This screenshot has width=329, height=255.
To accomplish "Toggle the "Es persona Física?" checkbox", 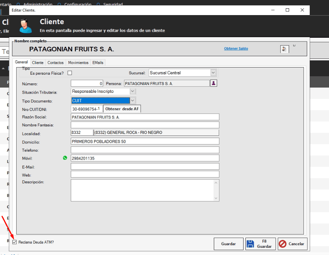I will click(70, 73).
